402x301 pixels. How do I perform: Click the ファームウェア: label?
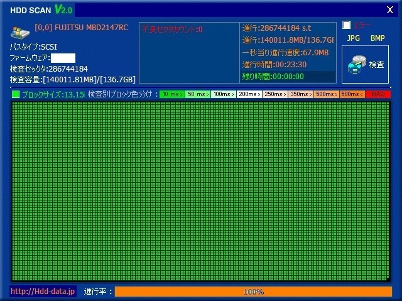pyautogui.click(x=30, y=58)
